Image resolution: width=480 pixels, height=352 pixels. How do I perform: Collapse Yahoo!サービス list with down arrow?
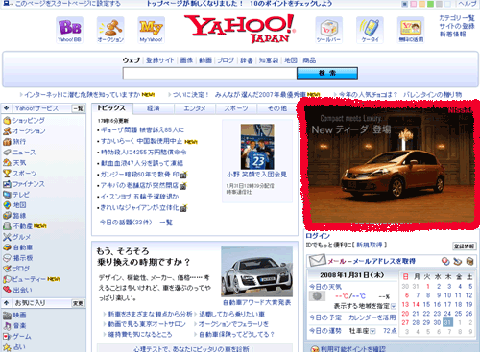[7, 108]
